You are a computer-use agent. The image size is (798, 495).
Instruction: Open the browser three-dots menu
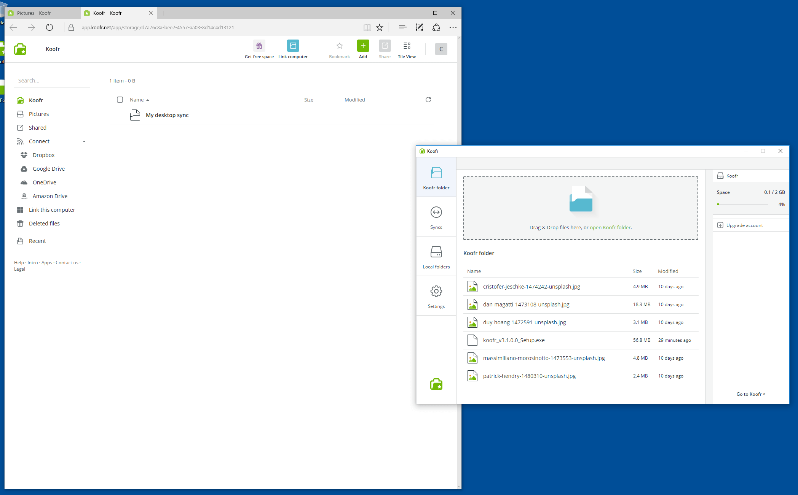coord(453,27)
